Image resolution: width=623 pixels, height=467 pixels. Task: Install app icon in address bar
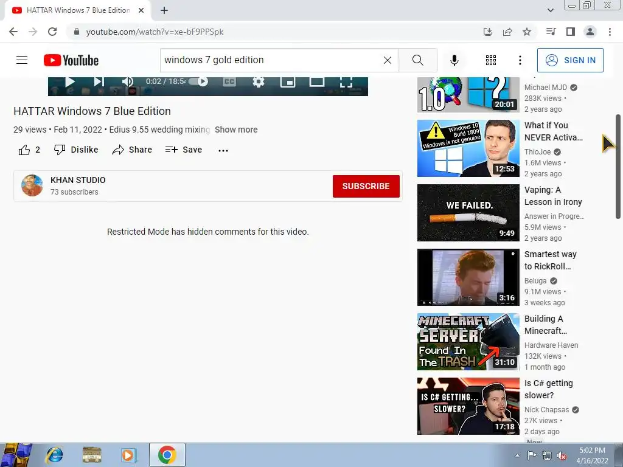pos(488,32)
